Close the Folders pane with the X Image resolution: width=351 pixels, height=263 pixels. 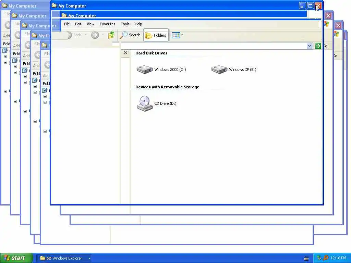(126, 52)
